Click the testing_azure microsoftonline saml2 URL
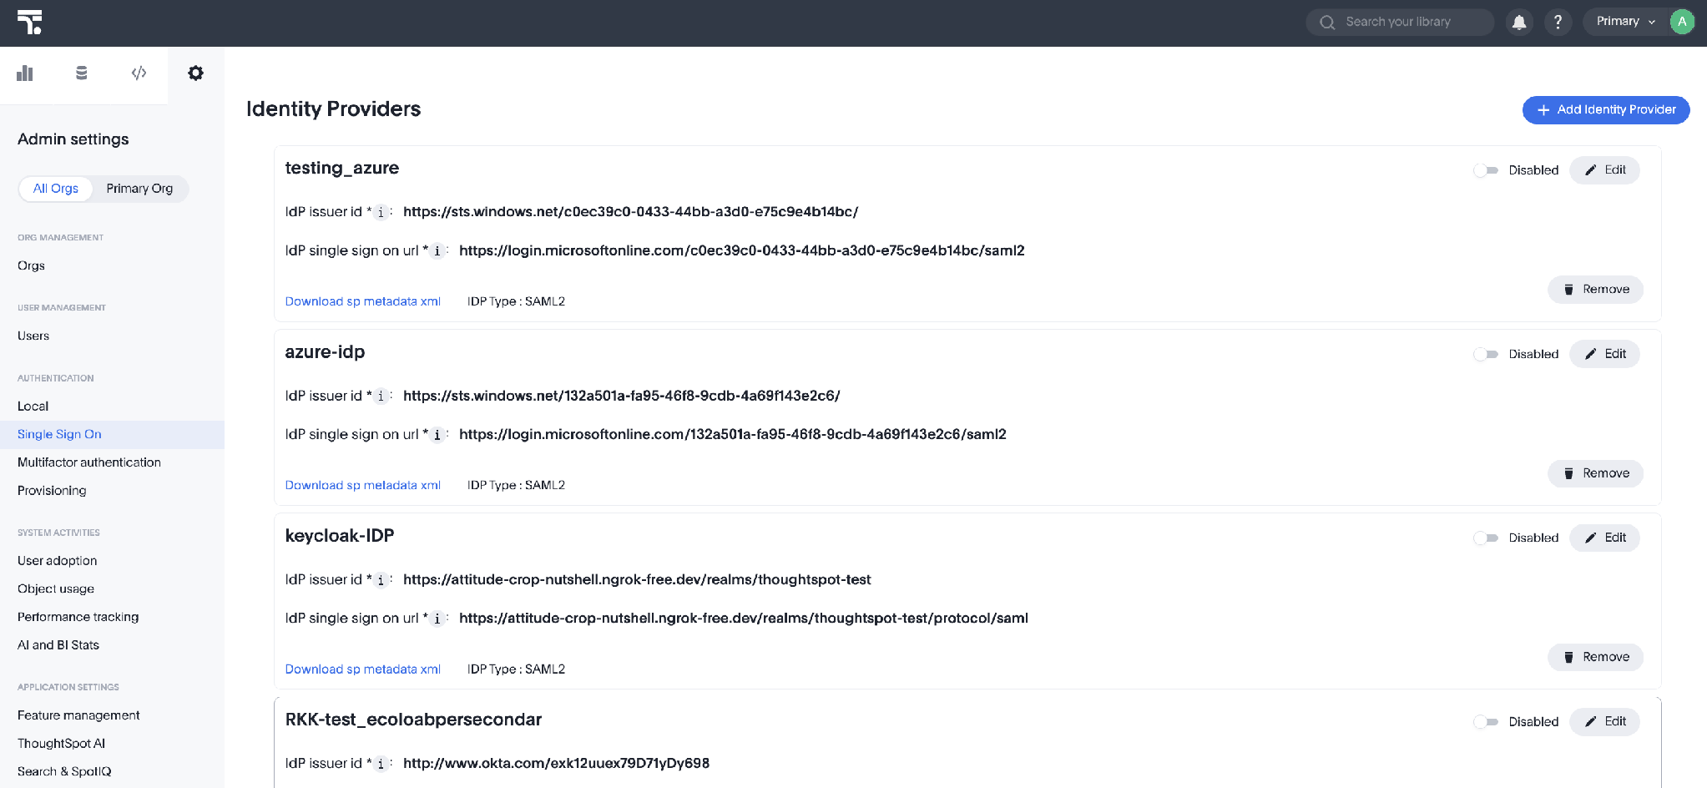The width and height of the screenshot is (1707, 788). 742,250
